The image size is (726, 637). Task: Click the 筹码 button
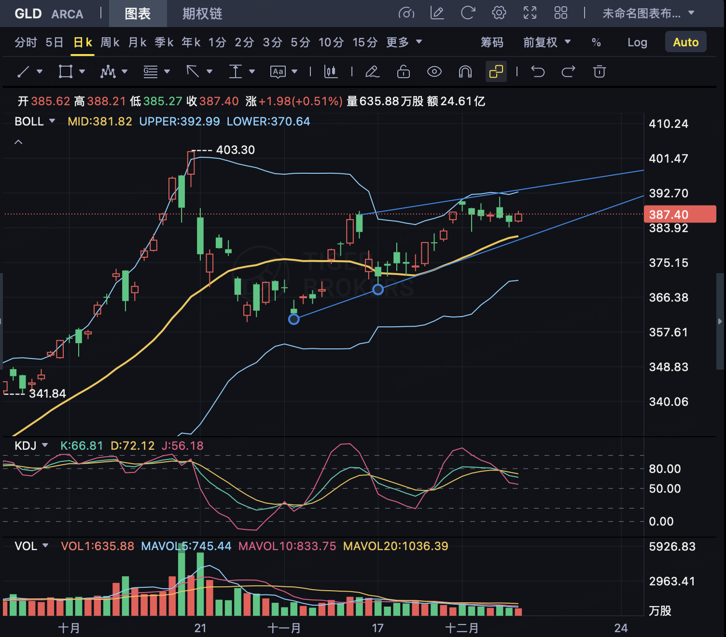click(492, 42)
